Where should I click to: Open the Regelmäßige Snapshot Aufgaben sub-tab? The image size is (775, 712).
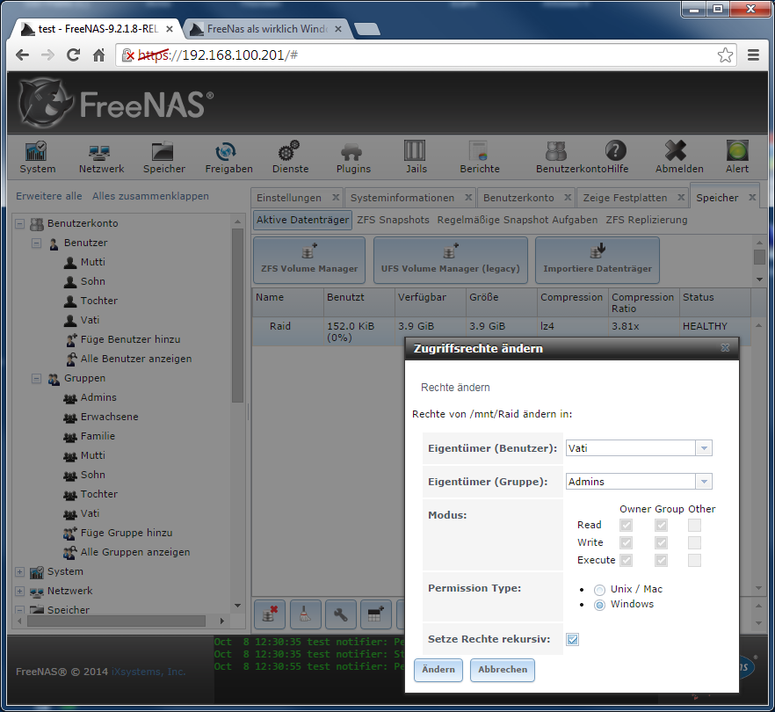[x=517, y=220]
